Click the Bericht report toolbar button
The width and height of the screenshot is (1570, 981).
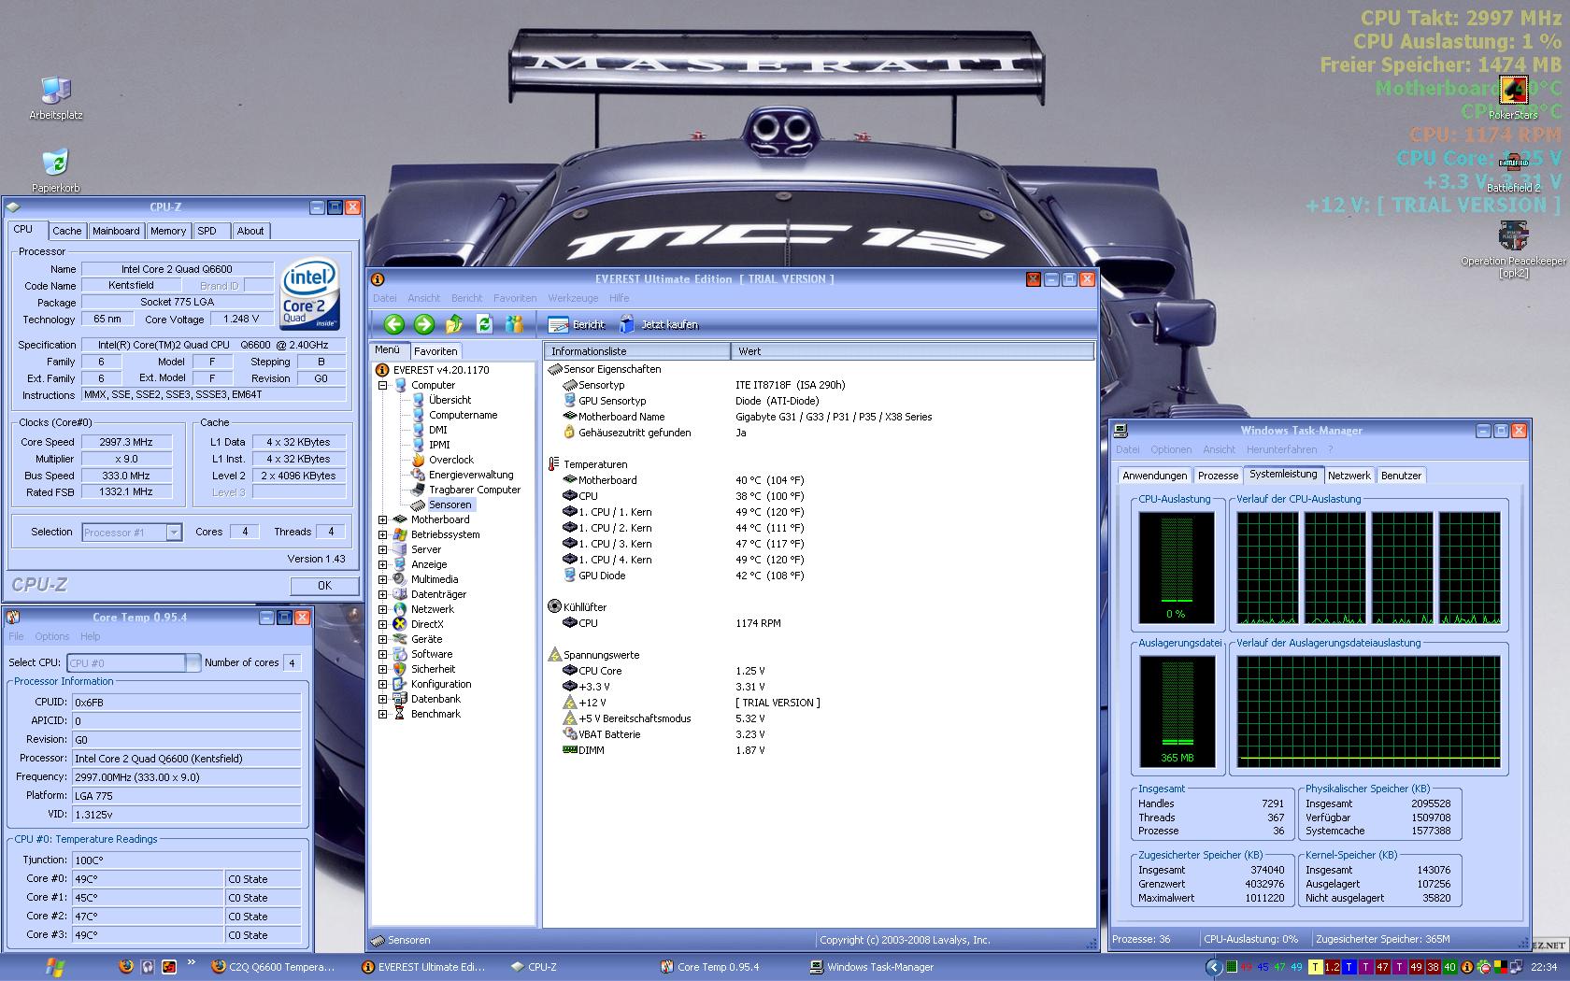point(577,325)
